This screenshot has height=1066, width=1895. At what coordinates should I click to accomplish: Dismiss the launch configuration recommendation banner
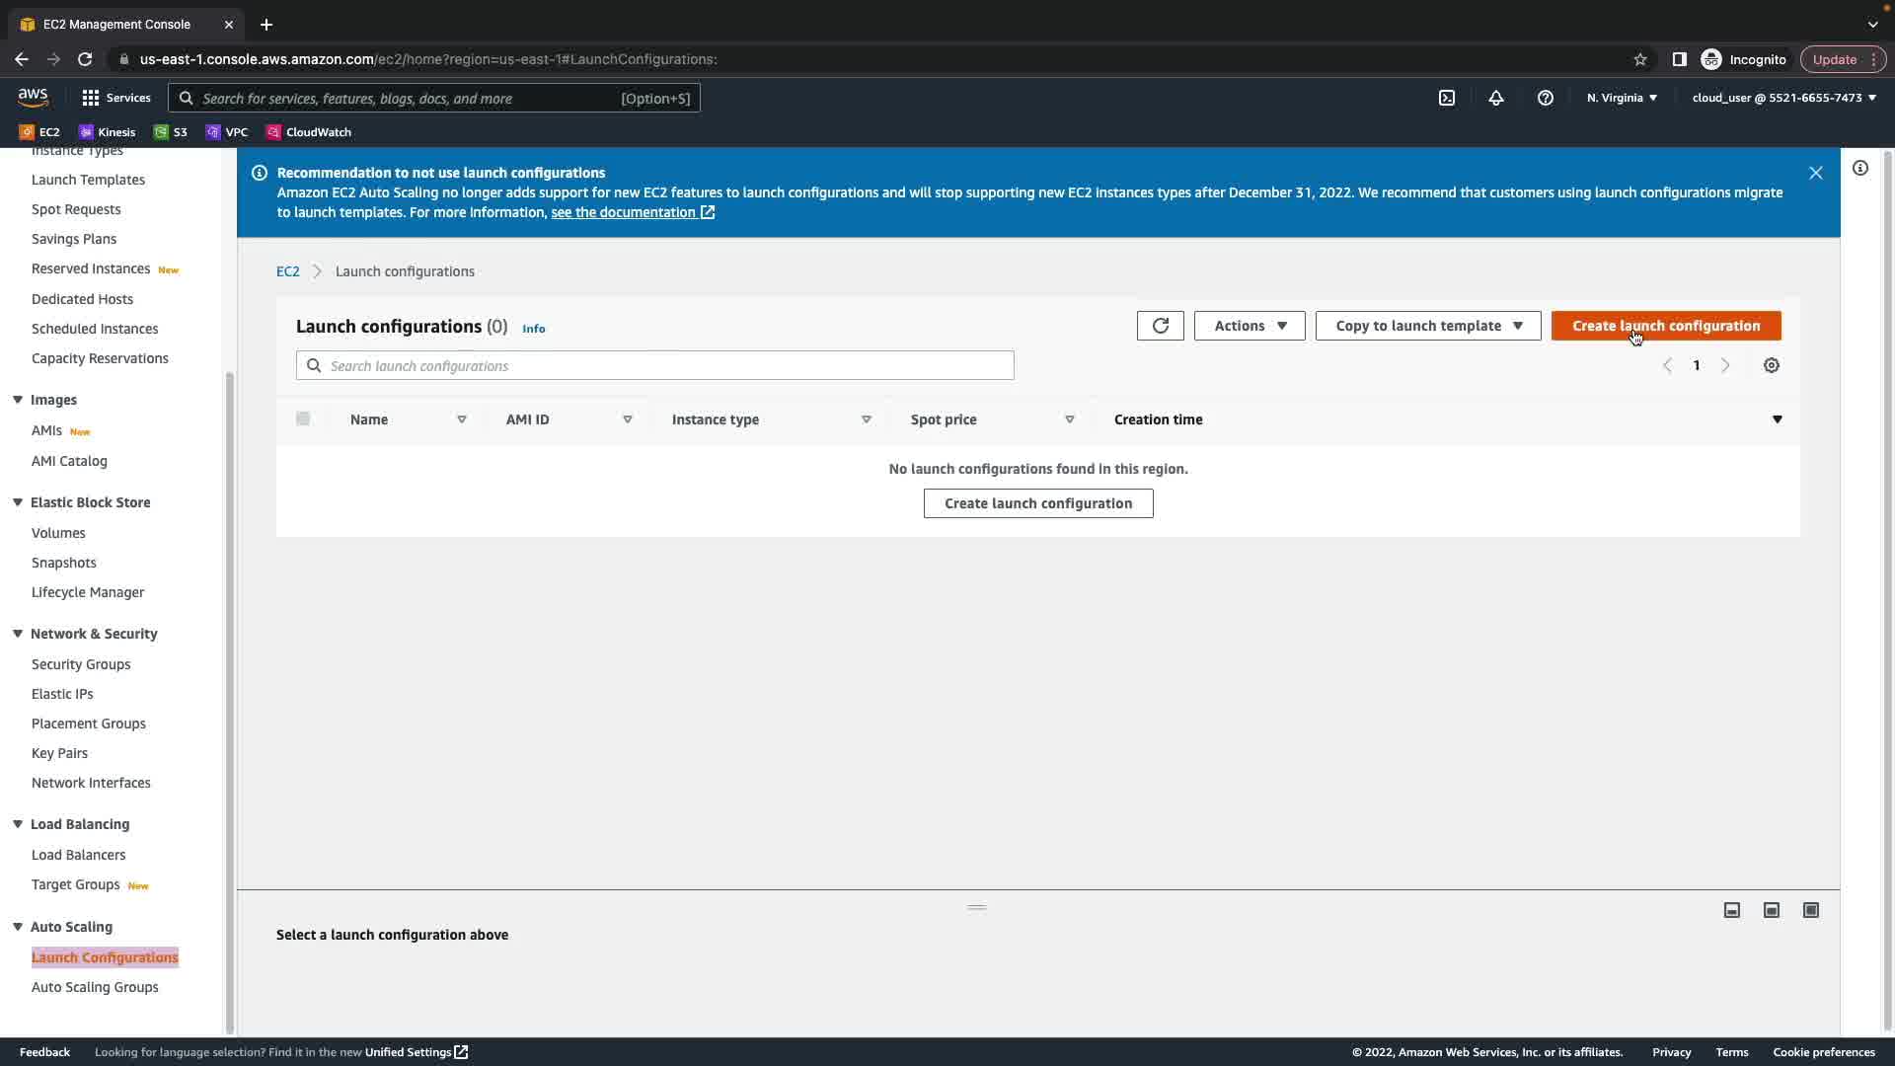click(1815, 173)
